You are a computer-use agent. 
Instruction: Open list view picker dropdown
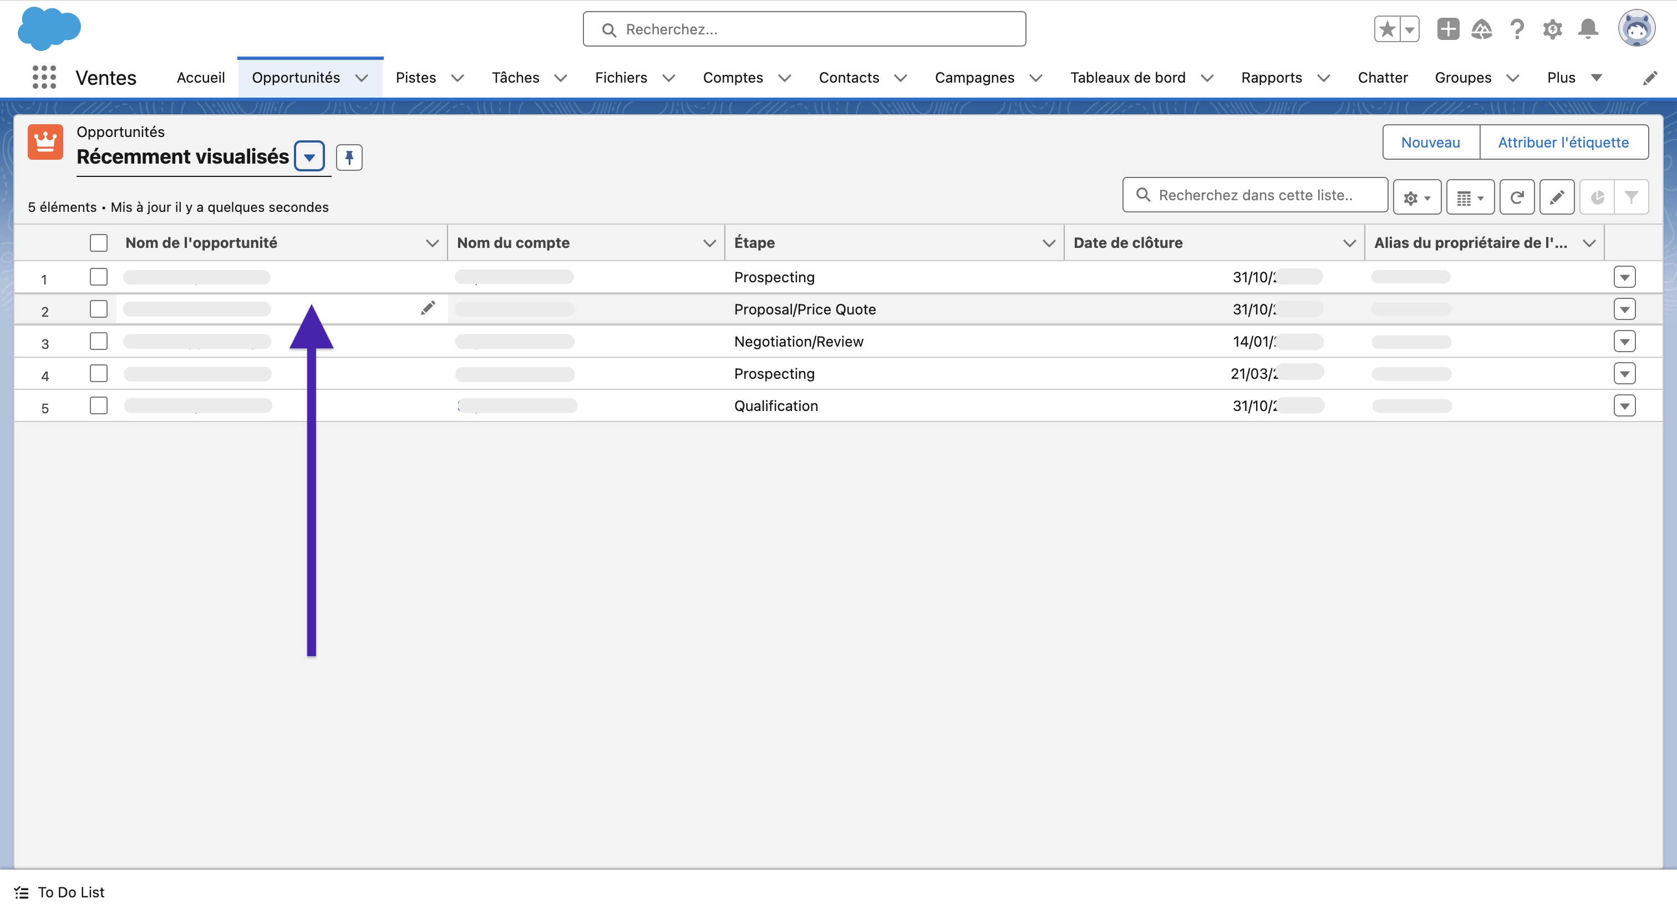pos(309,157)
